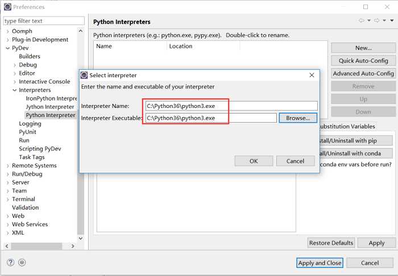Expand the Interactive Console node
Viewport: 398px width, 276px height.
15,82
